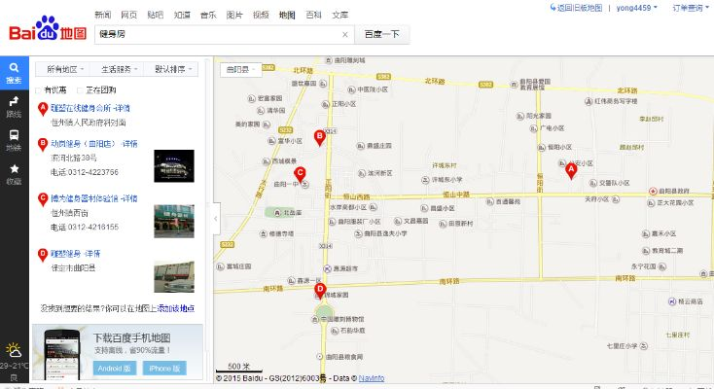Open 动岚健身 result B link
The image size is (714, 389).
tap(93, 144)
